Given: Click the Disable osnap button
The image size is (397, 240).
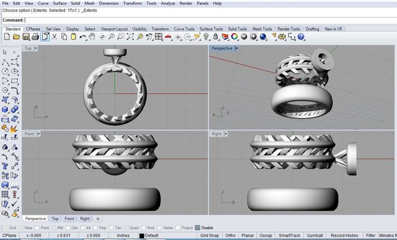Looking at the screenshot, I should [x=204, y=228].
